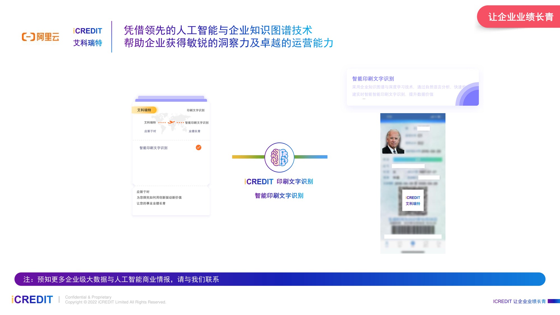
Task: Click the portrait photo on the ID card
Action: (393, 141)
